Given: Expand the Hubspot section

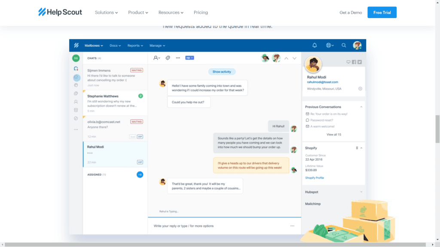Looking at the screenshot, I should tap(361, 192).
